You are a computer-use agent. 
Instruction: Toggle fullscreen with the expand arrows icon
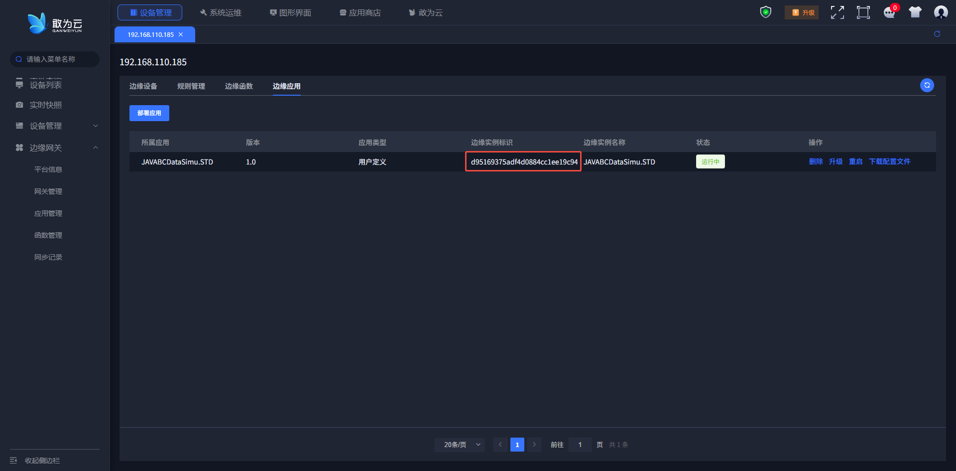click(x=837, y=12)
